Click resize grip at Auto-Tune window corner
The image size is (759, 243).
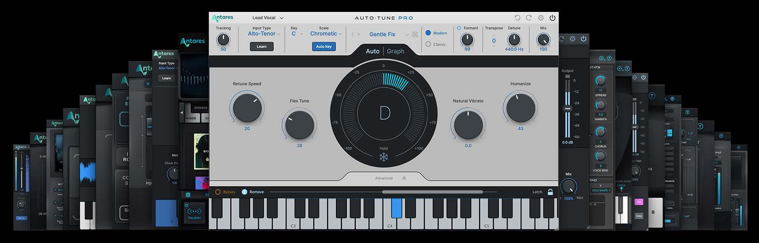[x=556, y=227]
